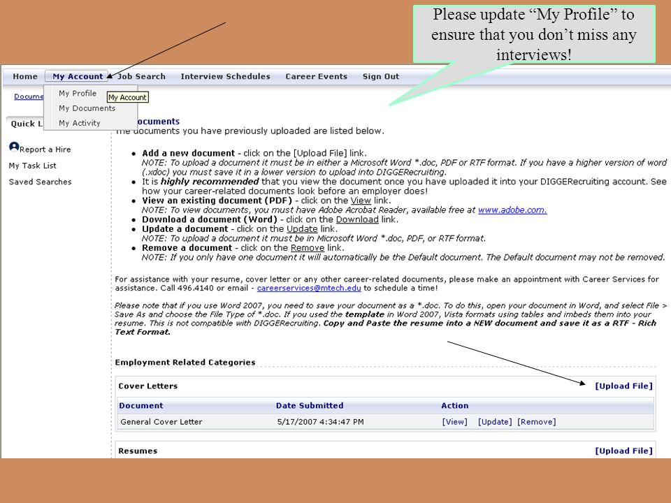Image resolution: width=671 pixels, height=503 pixels.
Task: Click the Documents breadcrumb link
Action: point(29,96)
